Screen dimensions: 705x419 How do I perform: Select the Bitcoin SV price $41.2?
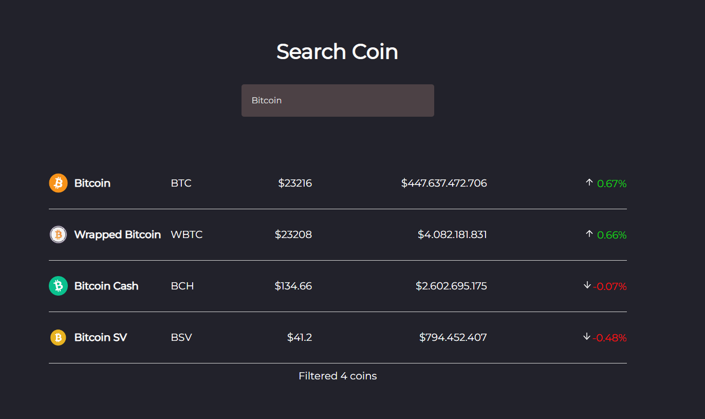click(300, 337)
